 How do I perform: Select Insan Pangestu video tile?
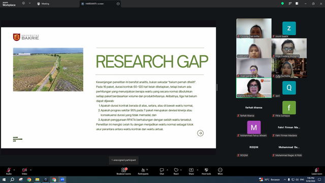tap(254, 68)
